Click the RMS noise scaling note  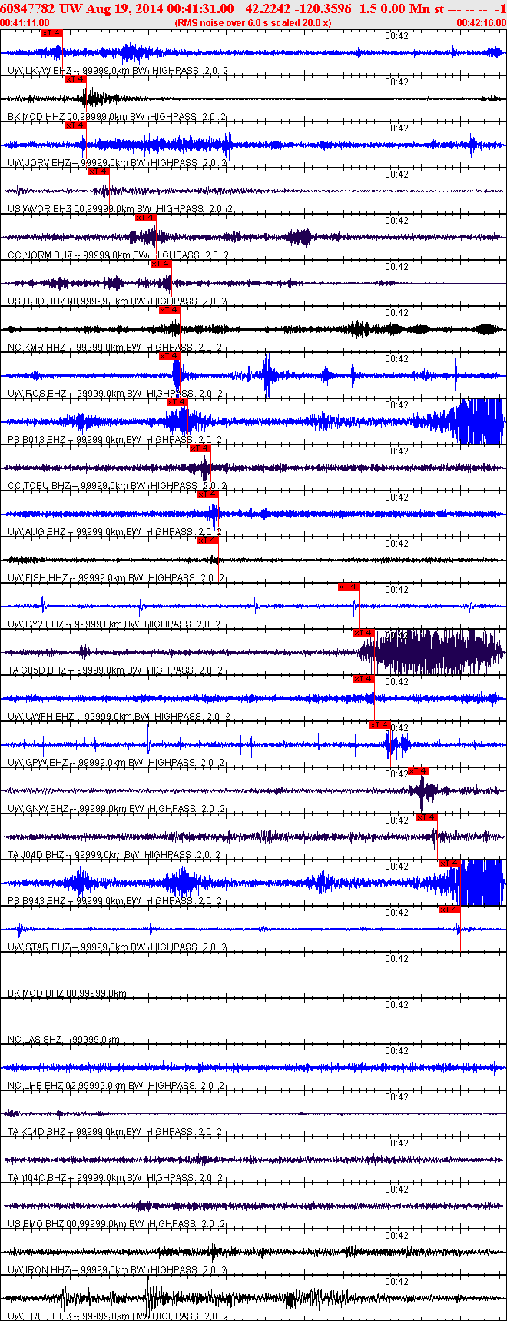point(253,23)
